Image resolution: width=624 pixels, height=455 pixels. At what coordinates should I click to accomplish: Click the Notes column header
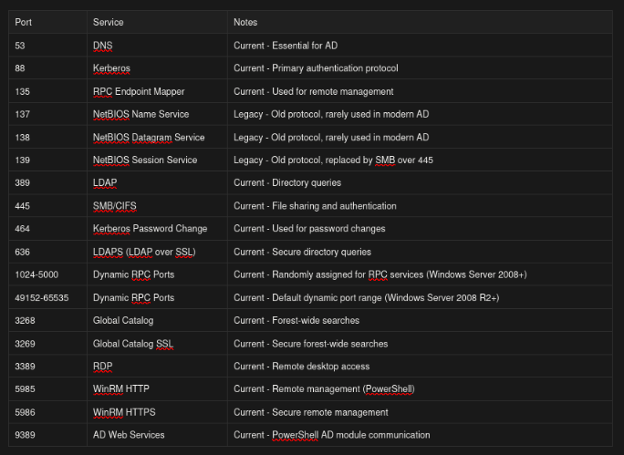245,22
